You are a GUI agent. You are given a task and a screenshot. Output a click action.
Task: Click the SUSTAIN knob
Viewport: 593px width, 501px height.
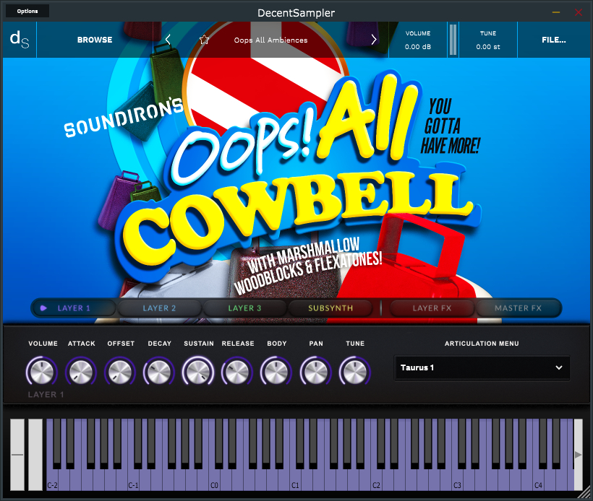(x=198, y=372)
